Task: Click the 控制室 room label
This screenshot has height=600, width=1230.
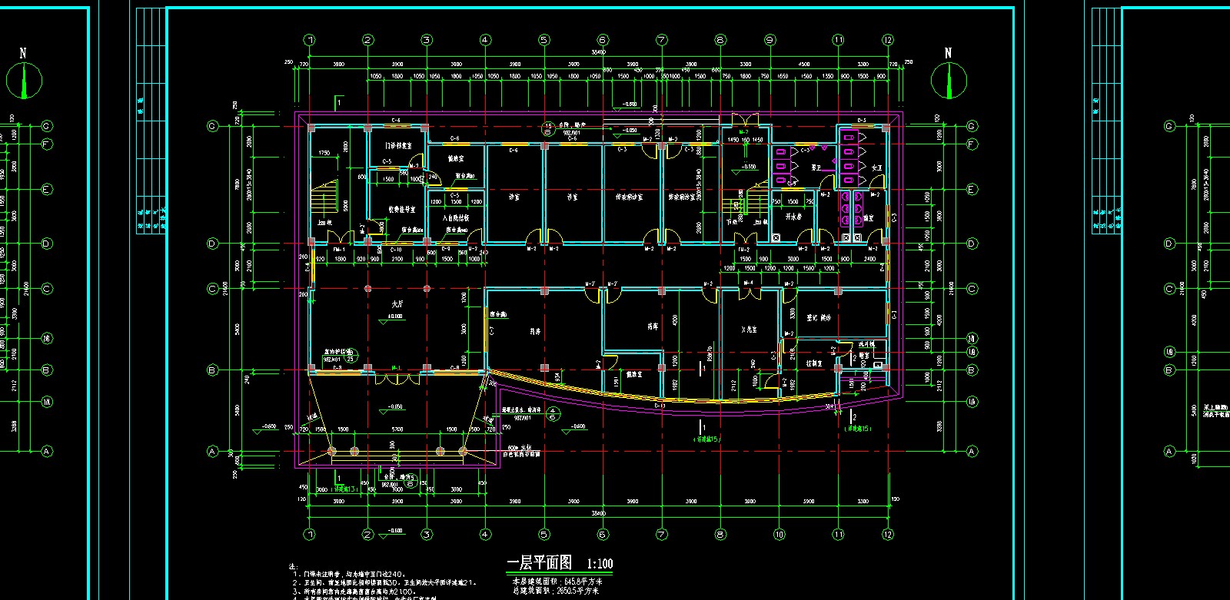Action: point(814,363)
